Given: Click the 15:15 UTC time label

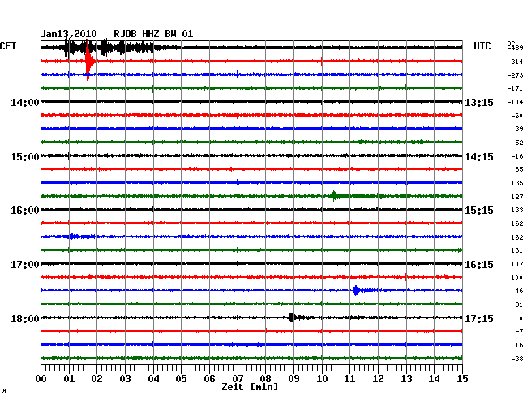Looking at the screenshot, I should click(479, 211).
